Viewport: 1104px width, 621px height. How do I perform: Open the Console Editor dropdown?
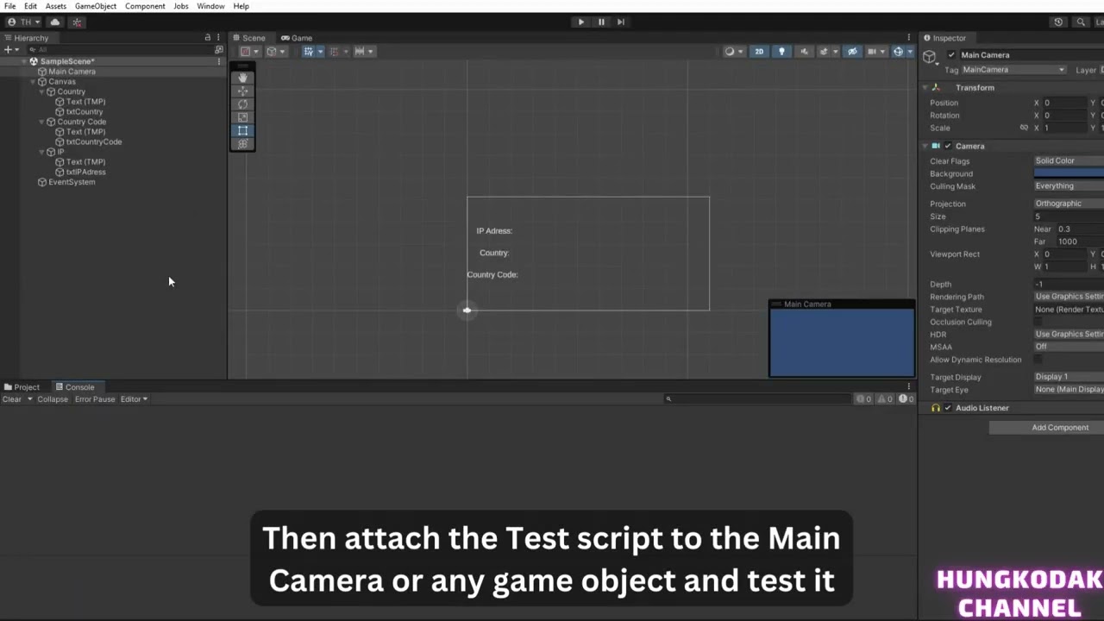(x=134, y=399)
